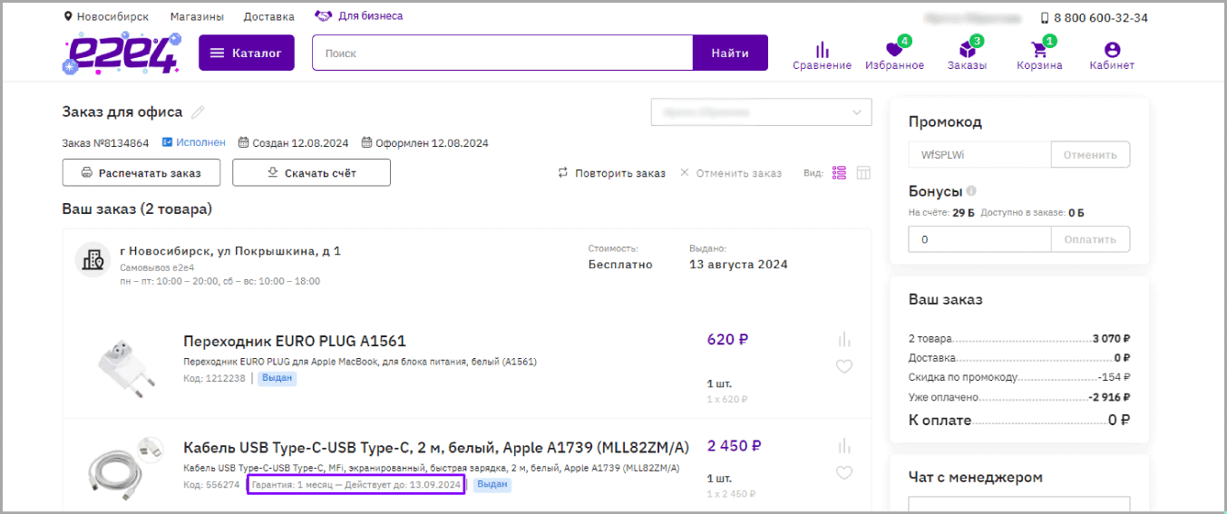
Task: Open the e2e4 logo homepage
Action: click(121, 53)
